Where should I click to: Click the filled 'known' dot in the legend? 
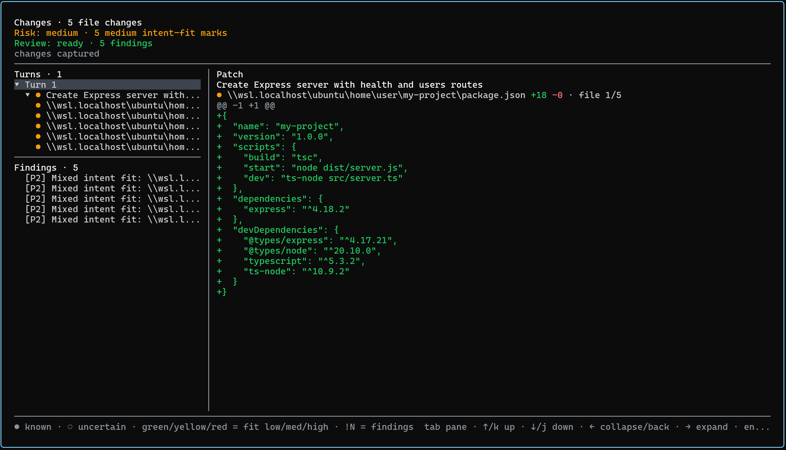17,427
